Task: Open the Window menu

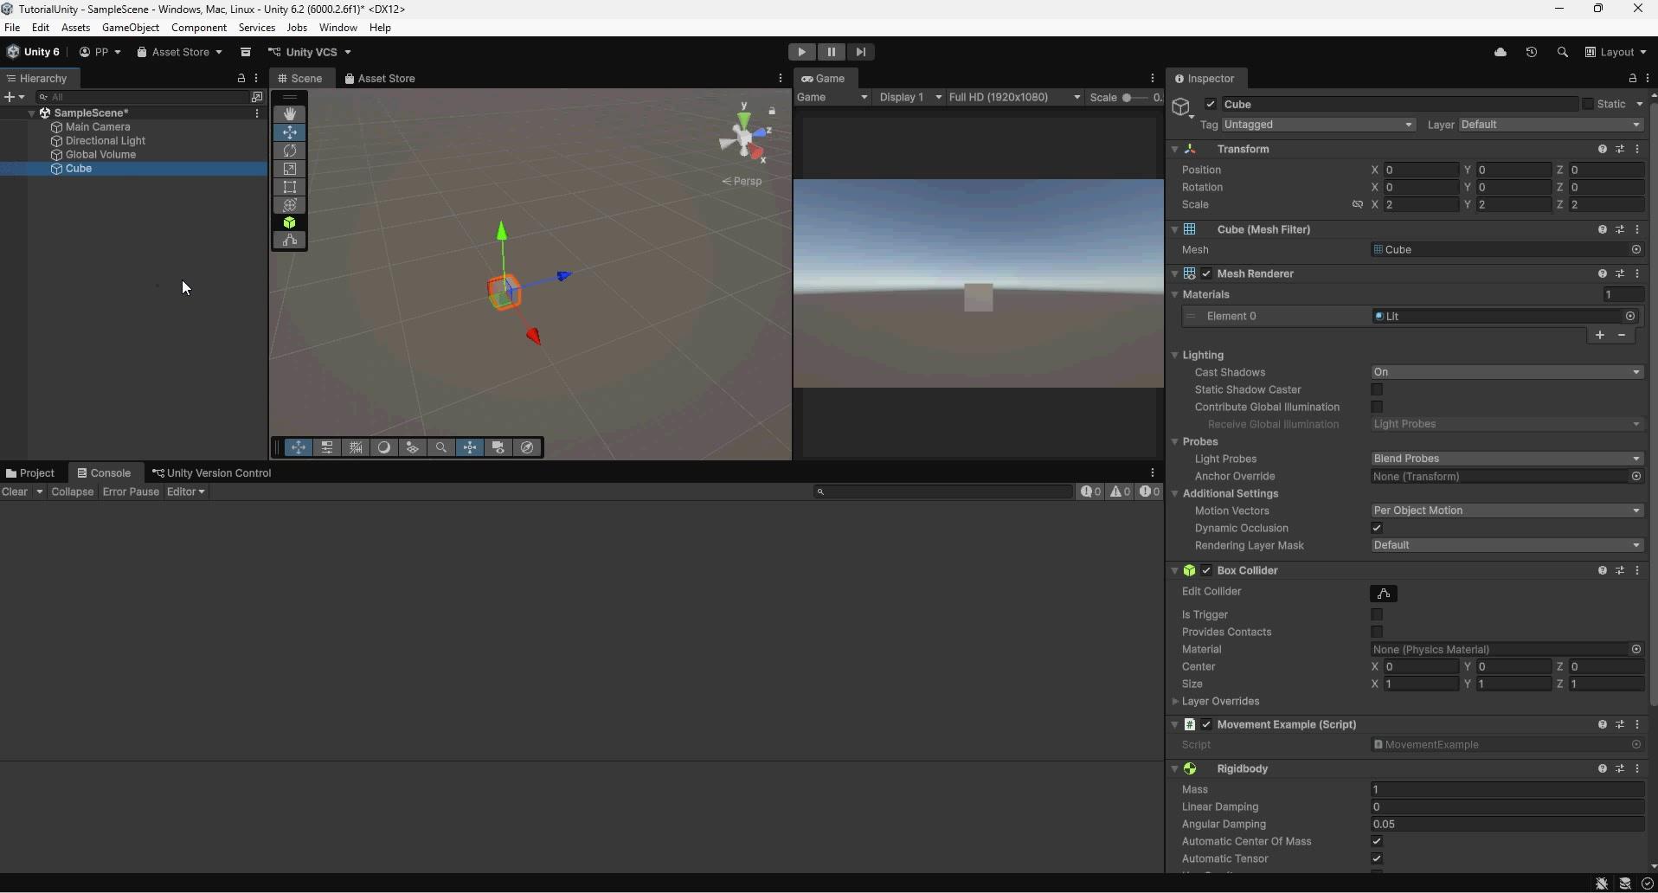Action: tap(338, 28)
